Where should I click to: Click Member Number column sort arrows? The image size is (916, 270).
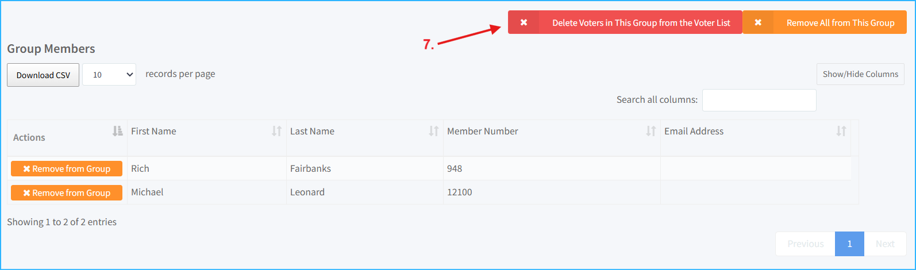tap(651, 131)
